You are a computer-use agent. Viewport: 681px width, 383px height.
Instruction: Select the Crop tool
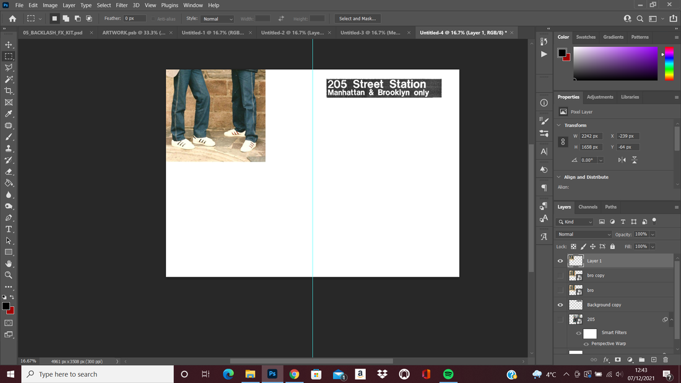point(9,91)
